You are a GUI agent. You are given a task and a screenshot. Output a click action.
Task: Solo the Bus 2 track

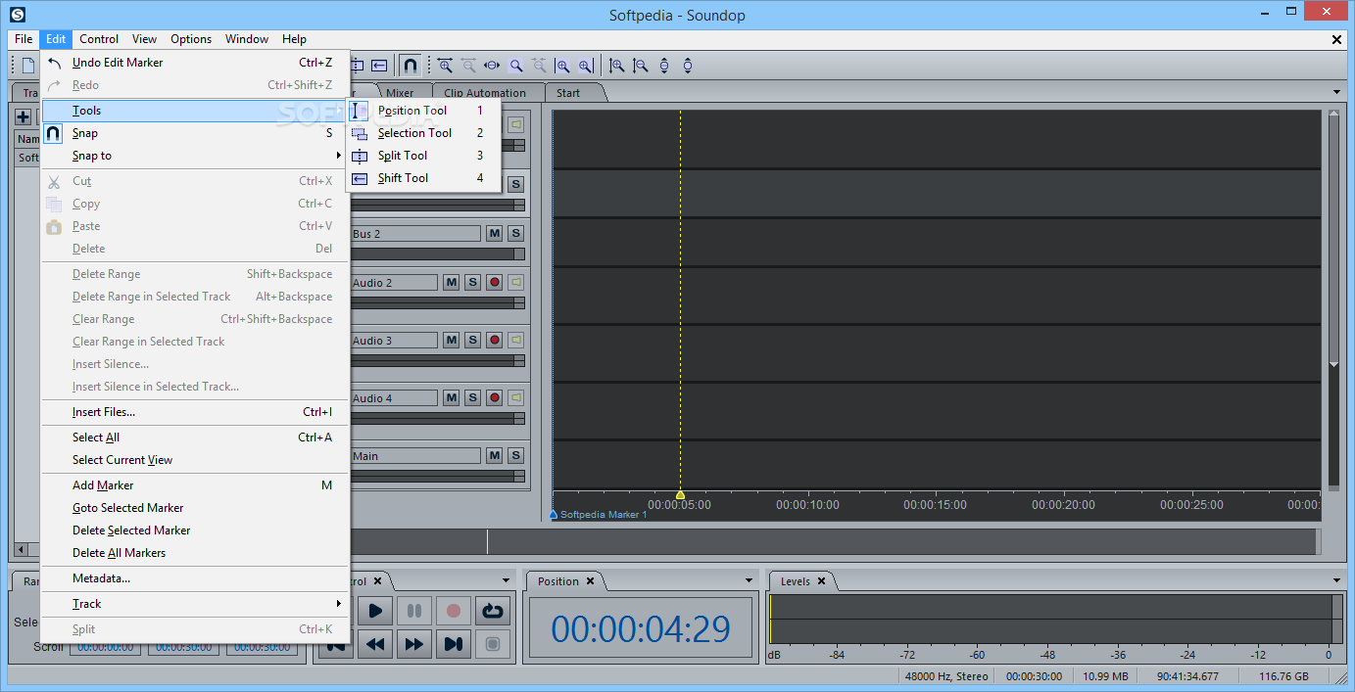click(x=515, y=234)
